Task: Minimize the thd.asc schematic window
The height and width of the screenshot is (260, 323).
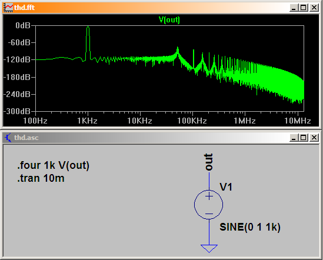Action: (294, 138)
